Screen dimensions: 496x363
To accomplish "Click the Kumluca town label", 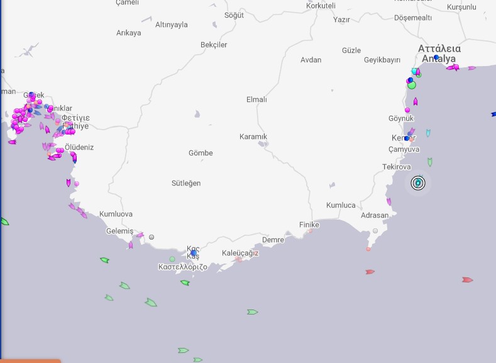I will [341, 205].
